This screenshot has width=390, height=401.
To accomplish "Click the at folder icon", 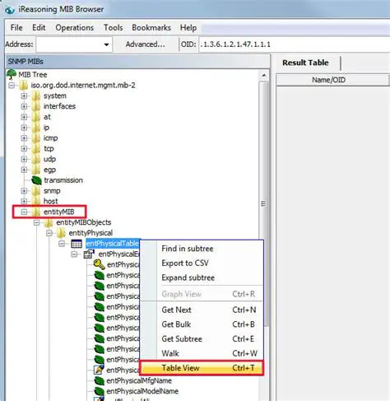I will tap(35, 117).
